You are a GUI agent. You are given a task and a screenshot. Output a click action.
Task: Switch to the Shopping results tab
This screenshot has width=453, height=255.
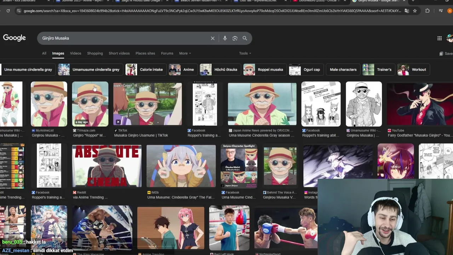click(x=95, y=53)
